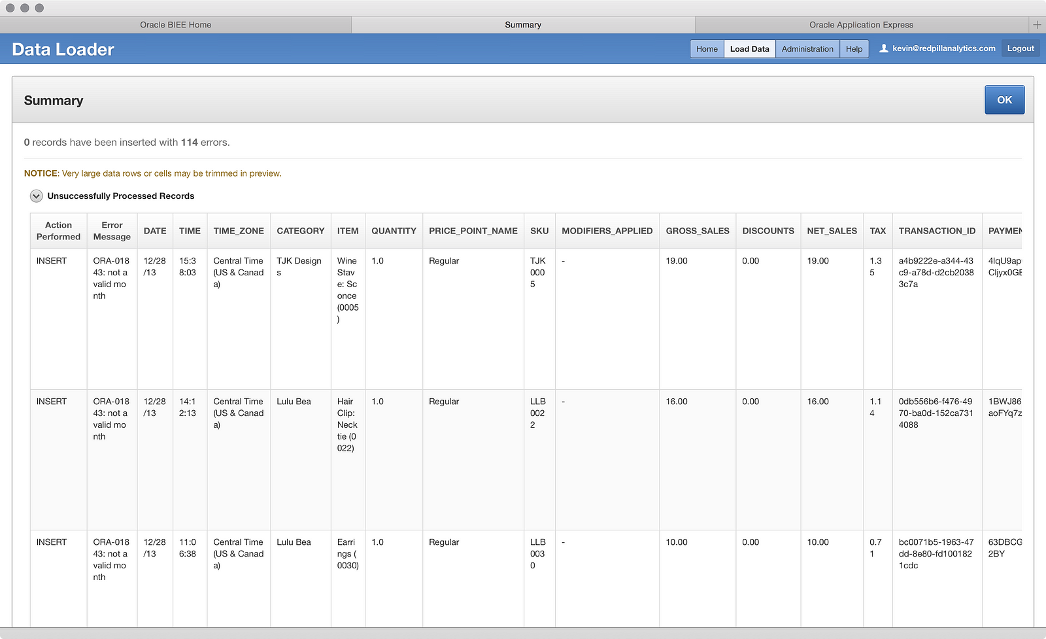
Task: Switch to the Oracle Application Express tab
Action: coord(861,25)
